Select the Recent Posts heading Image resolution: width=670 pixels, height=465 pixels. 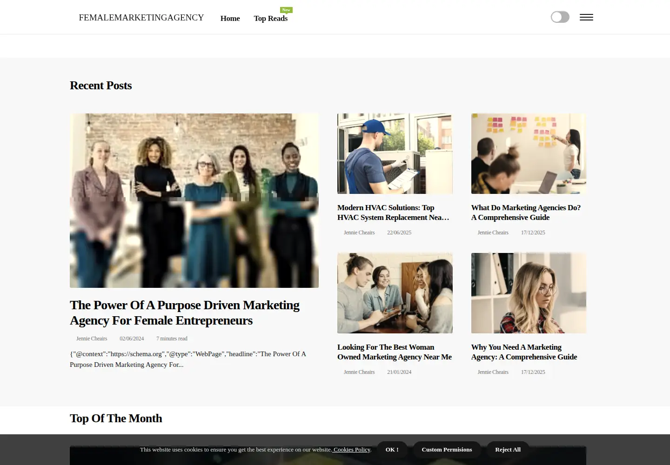100,86
